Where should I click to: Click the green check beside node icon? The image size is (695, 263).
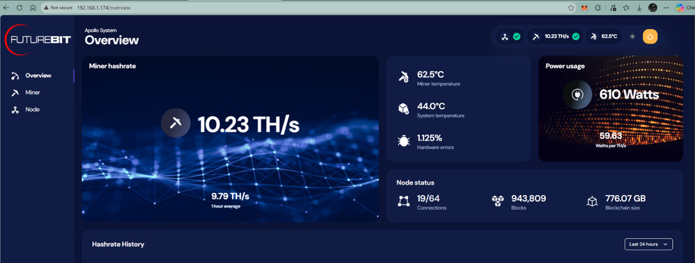tap(517, 37)
